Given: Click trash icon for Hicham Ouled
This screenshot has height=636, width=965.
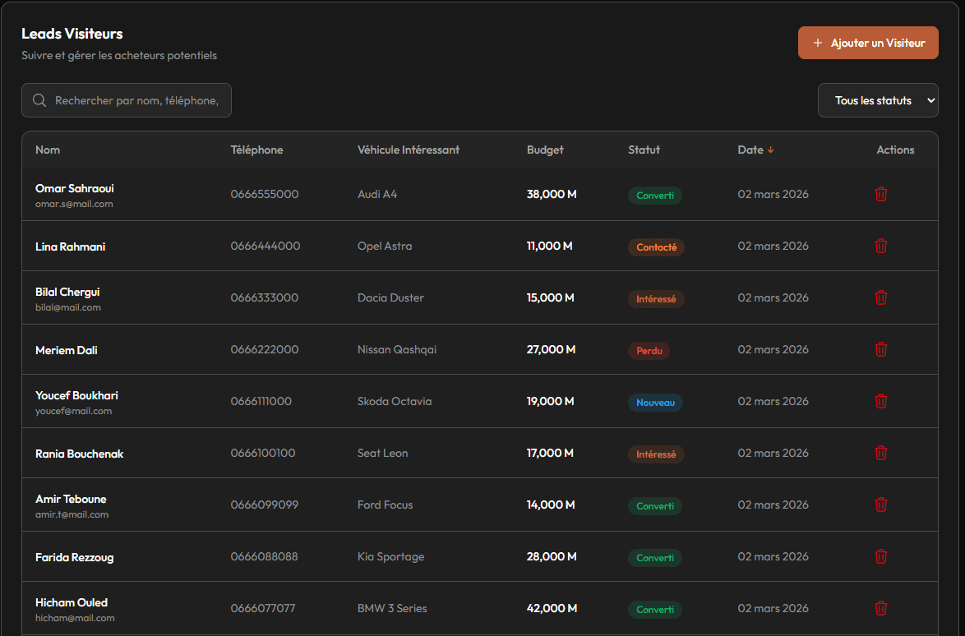Looking at the screenshot, I should click(880, 609).
